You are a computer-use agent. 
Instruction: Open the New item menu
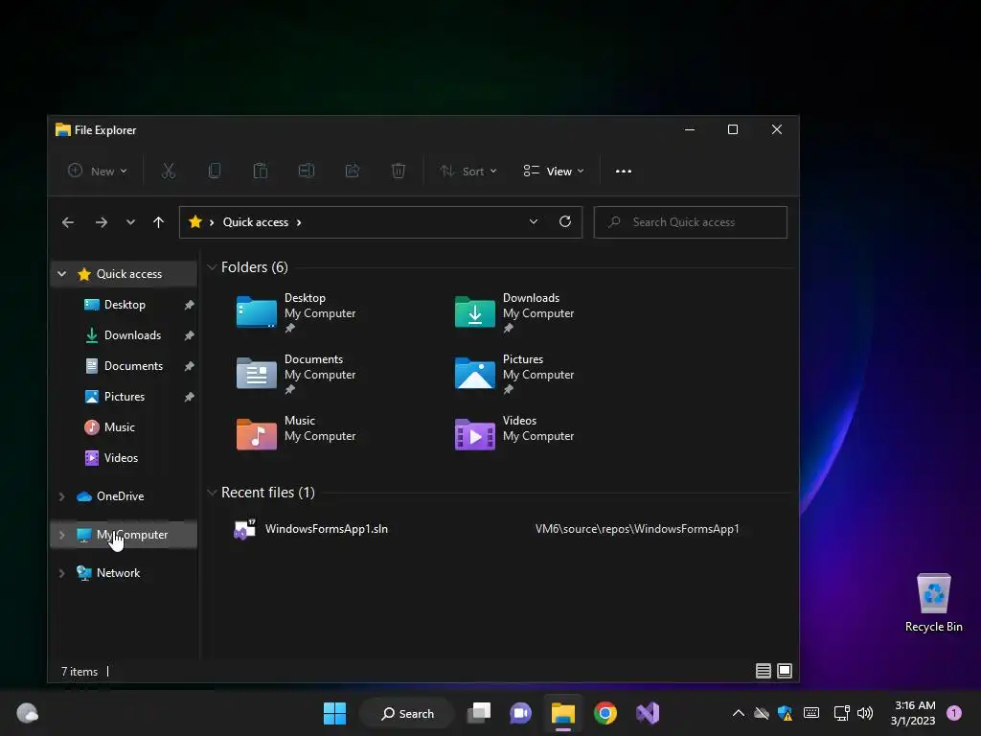tap(98, 171)
